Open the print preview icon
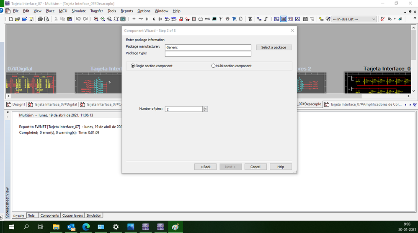Viewport: 418px width, 233px height. pyautogui.click(x=46, y=19)
